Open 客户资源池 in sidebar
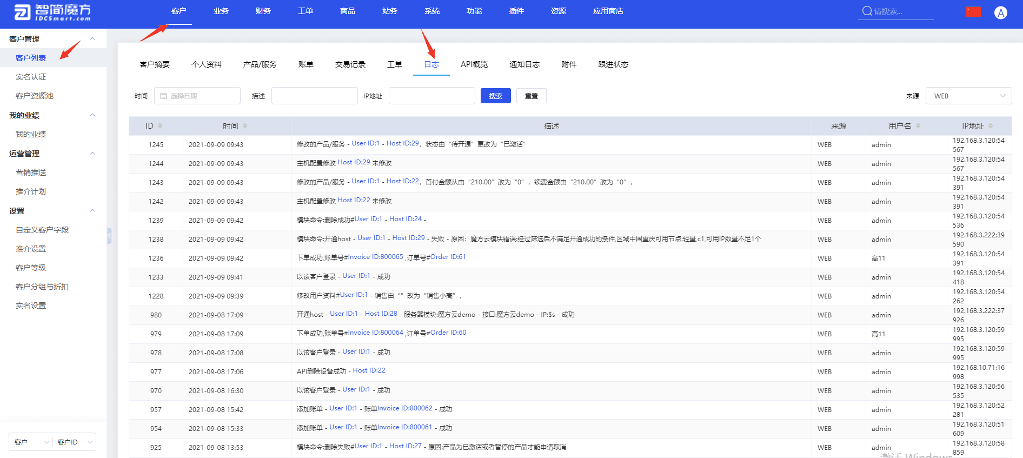 (x=35, y=96)
